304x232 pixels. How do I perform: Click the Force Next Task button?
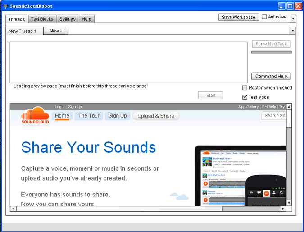[x=271, y=44]
